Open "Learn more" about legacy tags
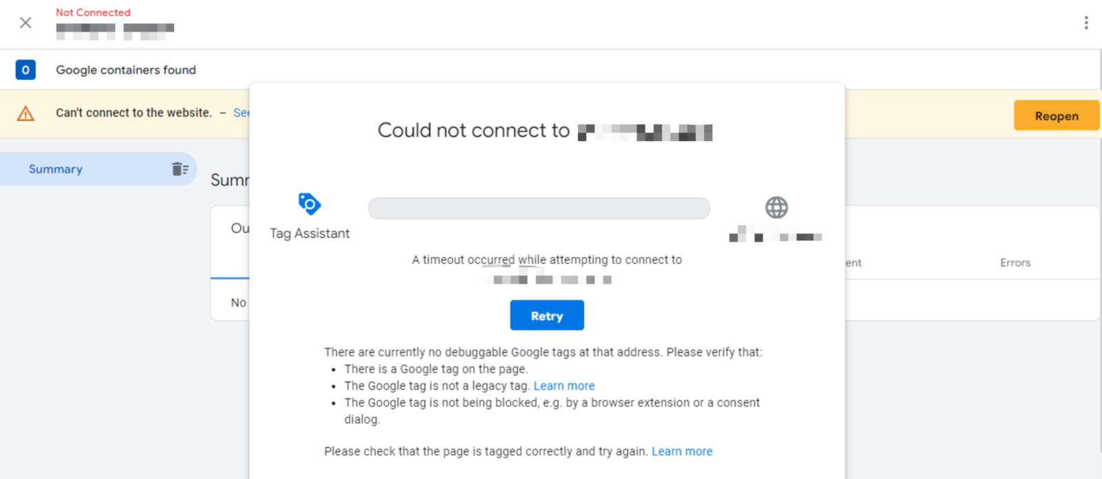 (x=564, y=385)
